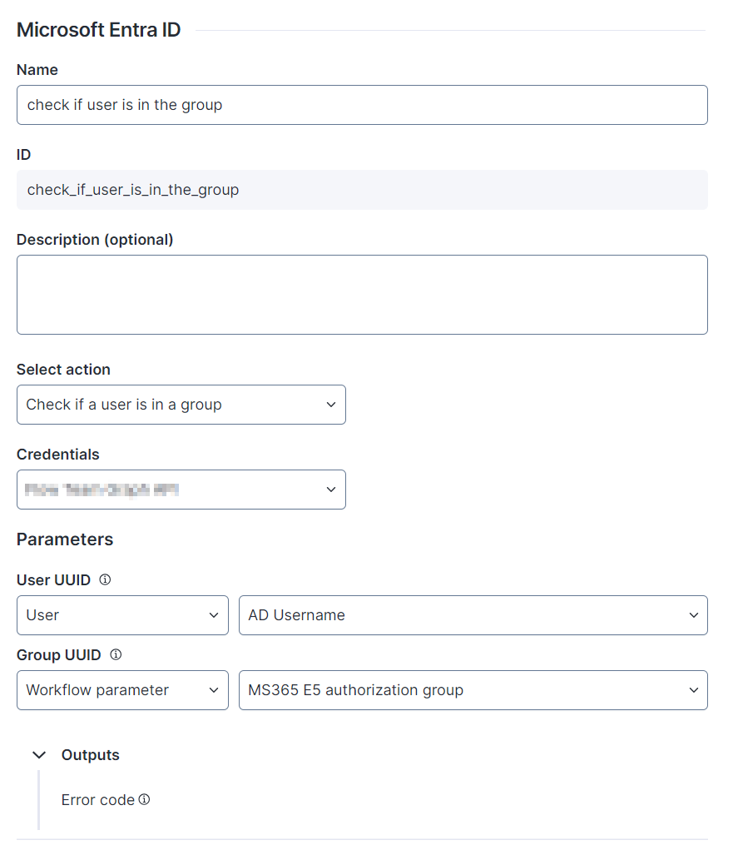Collapse the Outputs section chevron
Screen dimensions: 733x860
[38, 755]
